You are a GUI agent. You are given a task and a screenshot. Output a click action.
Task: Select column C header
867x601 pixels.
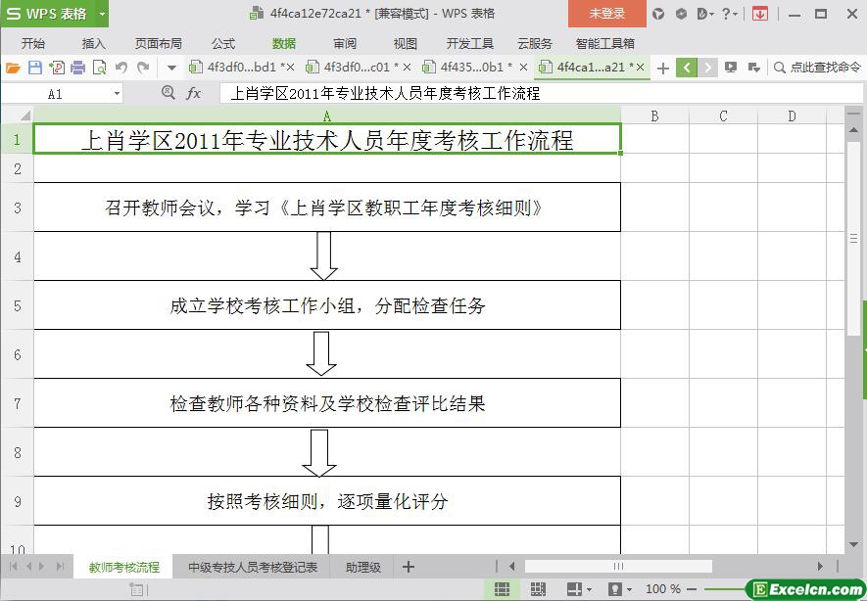tap(723, 116)
